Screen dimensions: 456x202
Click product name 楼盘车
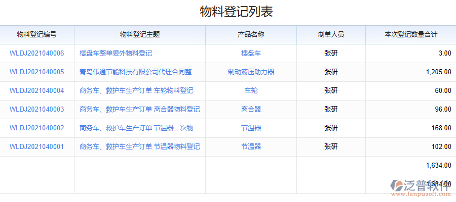(x=251, y=54)
